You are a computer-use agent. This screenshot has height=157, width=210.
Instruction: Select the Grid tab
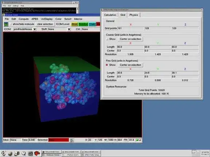coord(122,15)
